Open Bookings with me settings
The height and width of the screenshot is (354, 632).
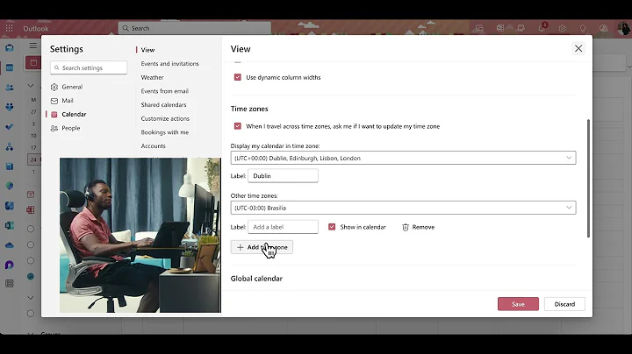point(164,132)
